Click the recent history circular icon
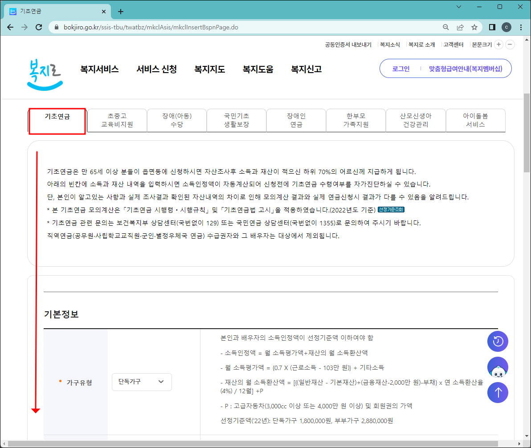 click(498, 341)
